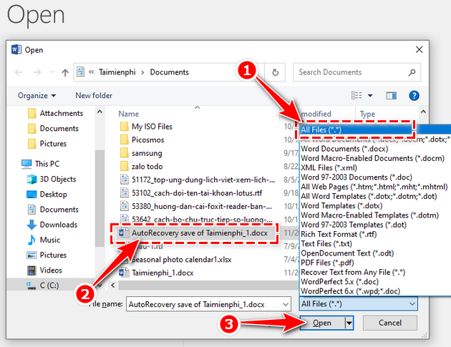Close the Open dialog
The width and height of the screenshot is (451, 347).
(419, 50)
